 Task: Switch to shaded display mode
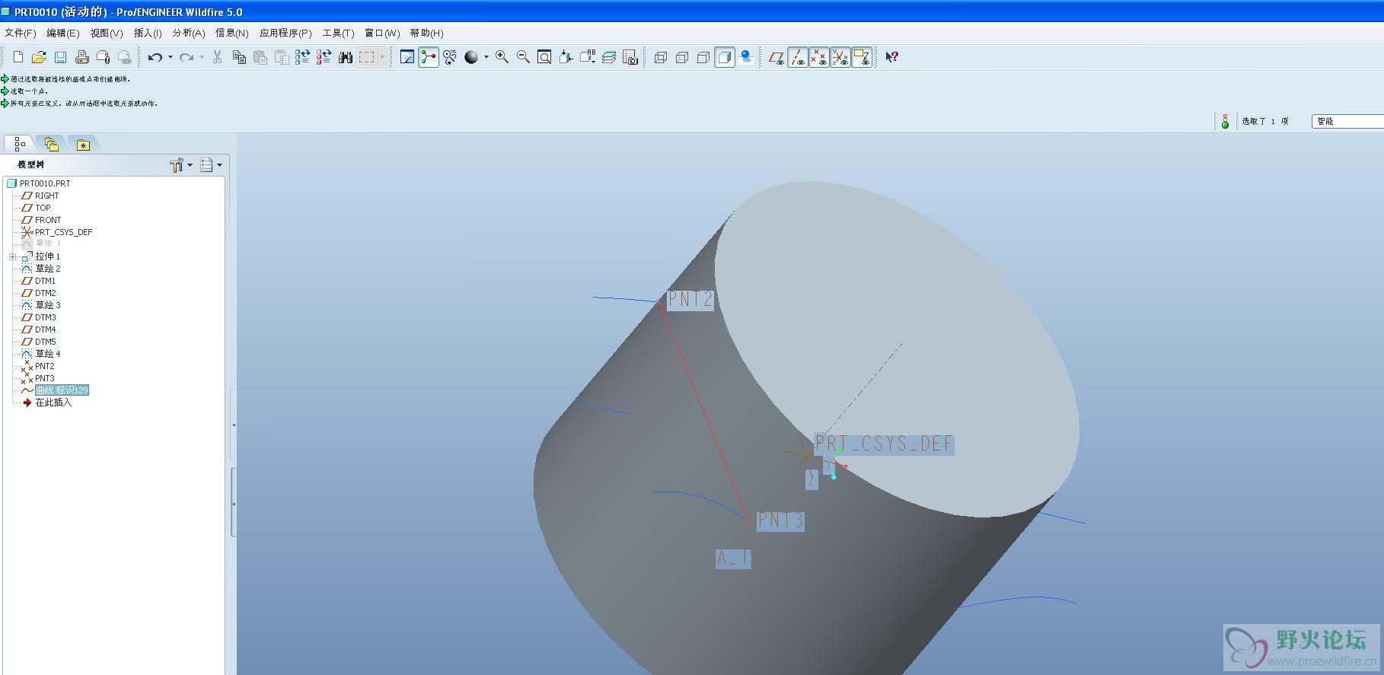[725, 57]
